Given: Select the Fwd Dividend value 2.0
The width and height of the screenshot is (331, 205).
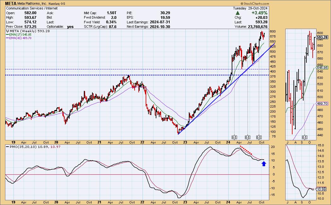Looking at the screenshot, I should tap(114, 18).
